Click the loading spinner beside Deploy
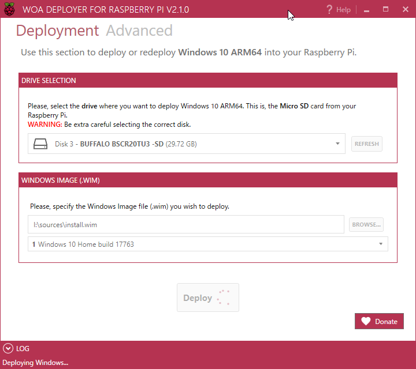416x369 pixels. [224, 298]
